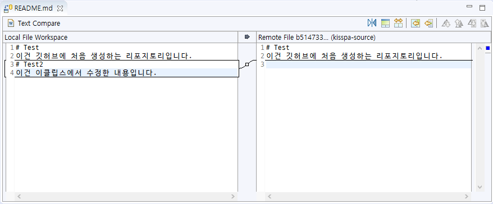
Task: Click empty line 3 in the remote pane
Action: pos(368,64)
